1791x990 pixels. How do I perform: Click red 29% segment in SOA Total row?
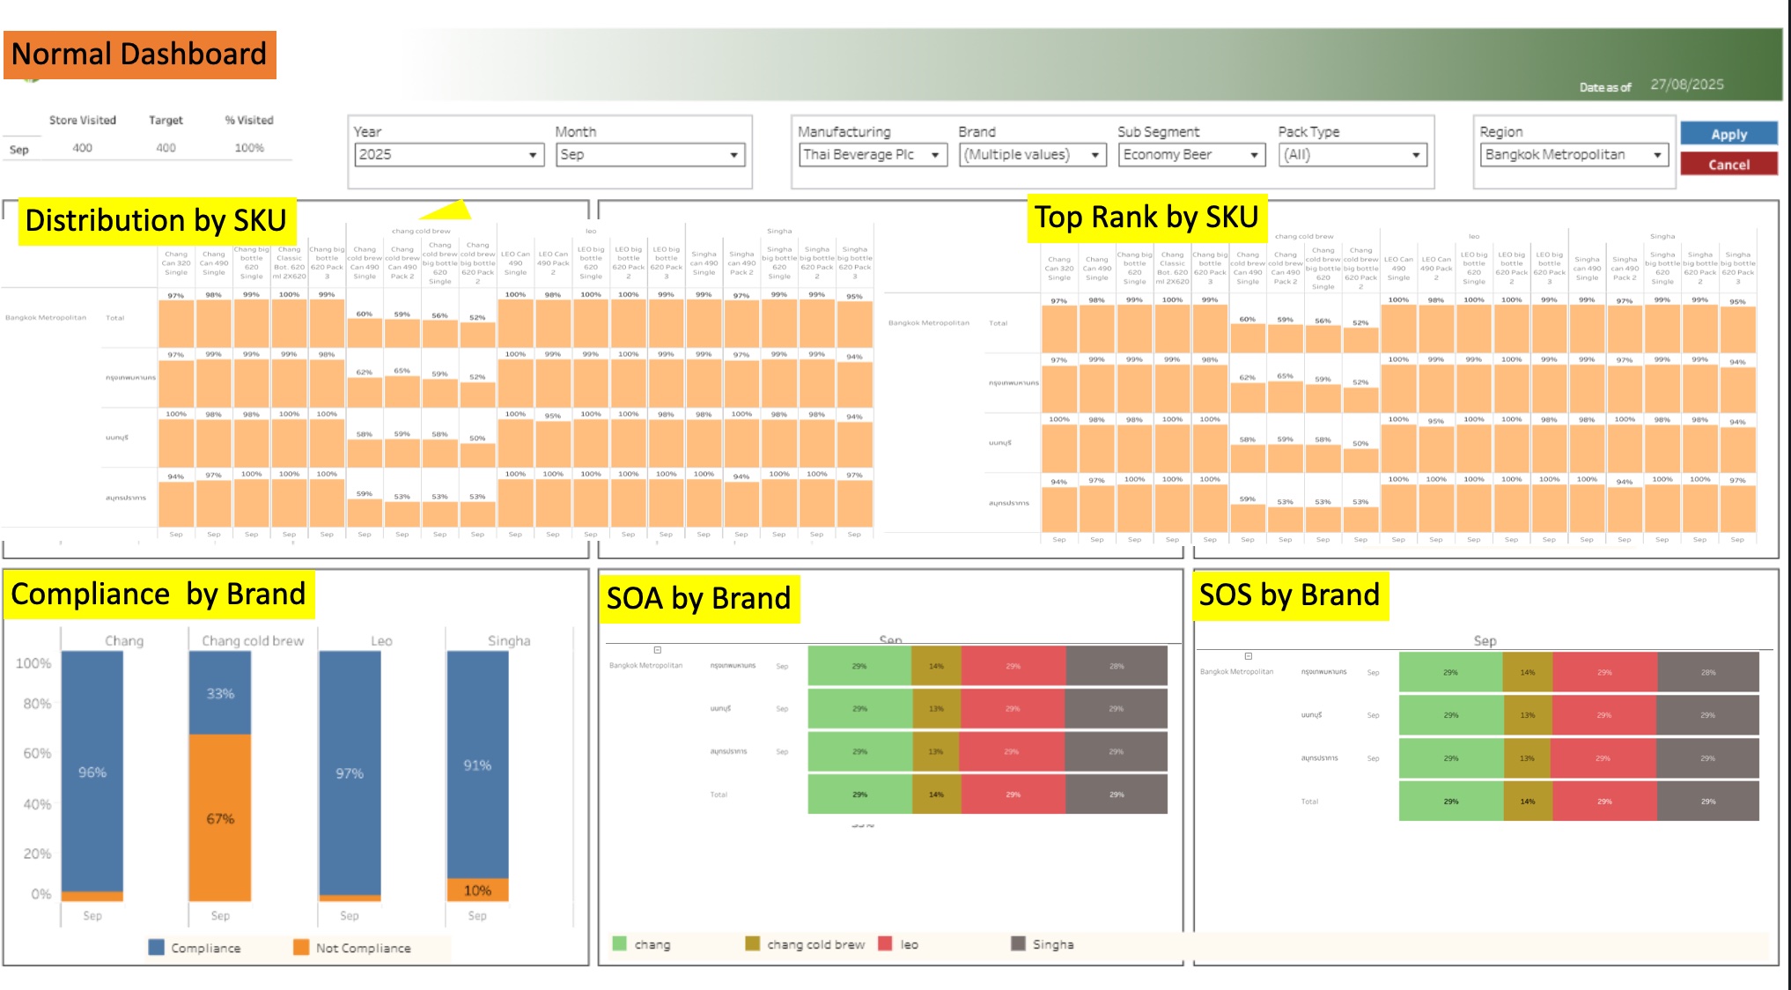pyautogui.click(x=1013, y=794)
